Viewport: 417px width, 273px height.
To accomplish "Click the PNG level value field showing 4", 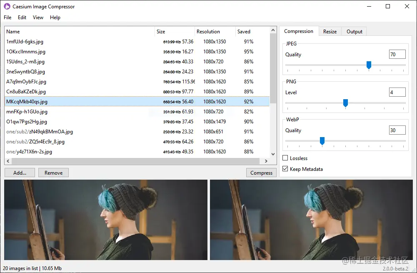I will pos(397,93).
